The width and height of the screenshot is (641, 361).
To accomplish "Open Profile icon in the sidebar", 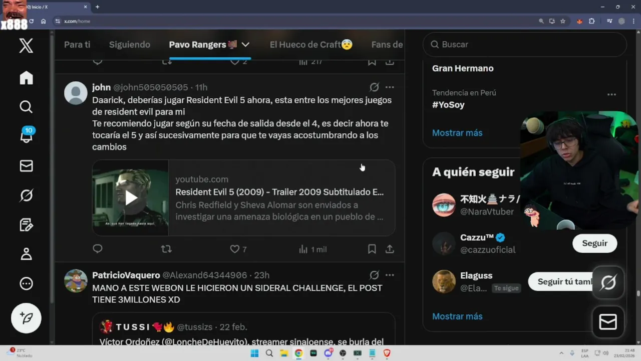I will (26, 254).
